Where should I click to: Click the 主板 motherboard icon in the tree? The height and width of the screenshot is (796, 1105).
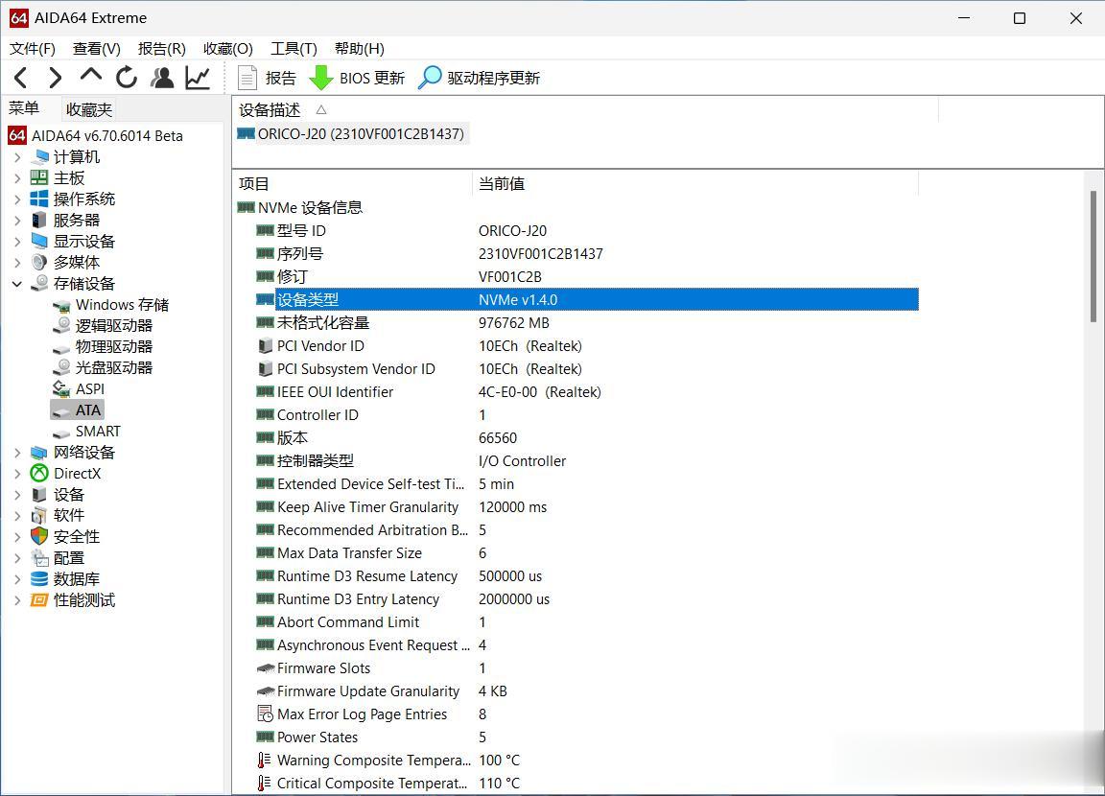[x=39, y=177]
